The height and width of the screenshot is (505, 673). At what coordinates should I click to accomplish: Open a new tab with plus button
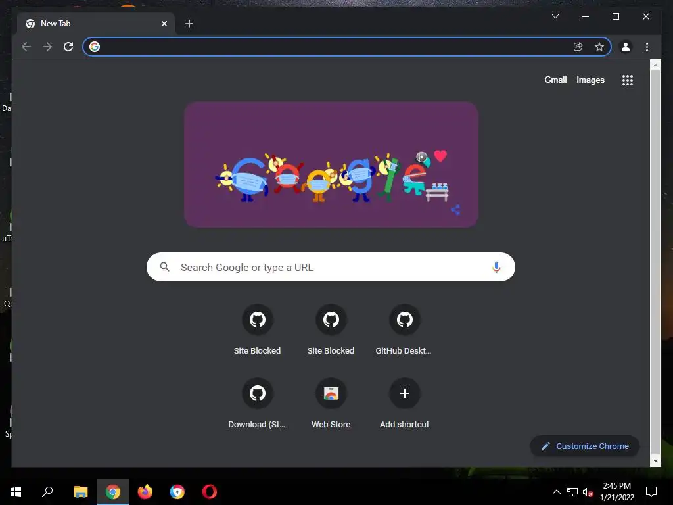pos(189,24)
